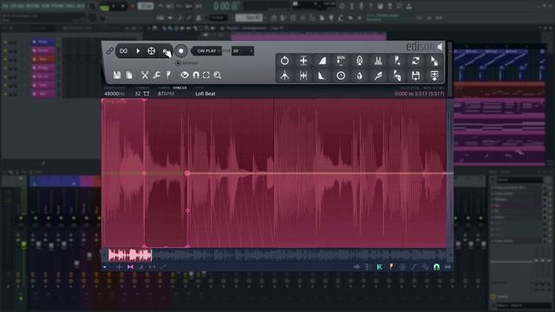Select the four-way scrub tool in Edison
Image resolution: width=555 pixels, height=312 pixels.
click(x=151, y=51)
